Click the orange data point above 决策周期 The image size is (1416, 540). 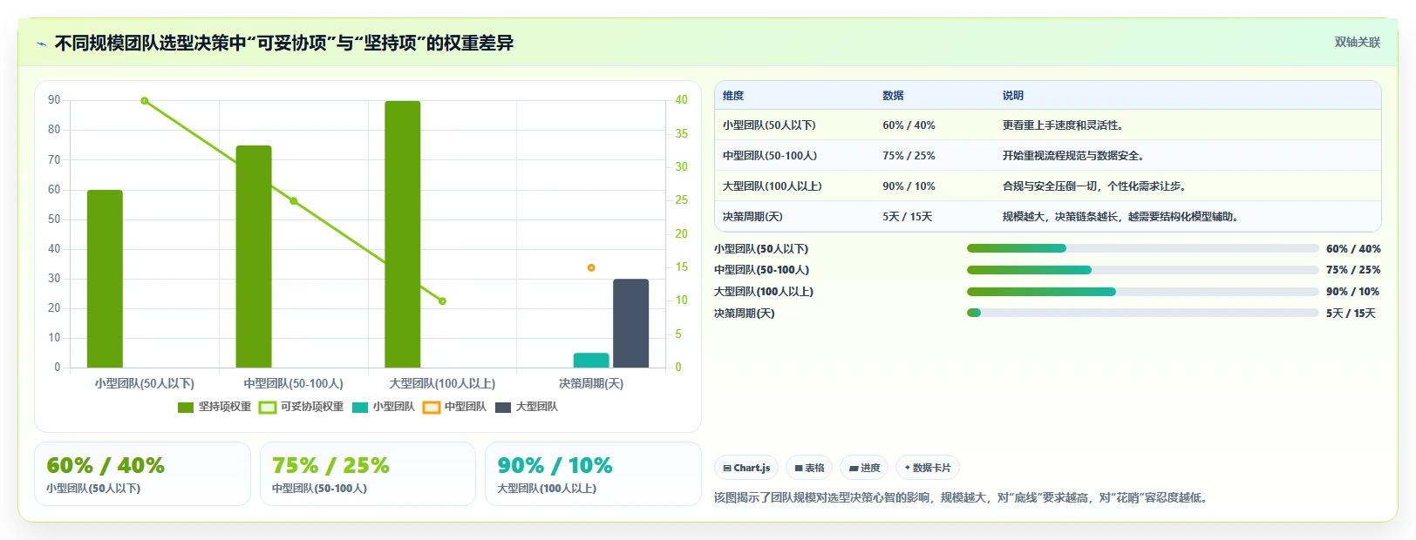(x=591, y=267)
